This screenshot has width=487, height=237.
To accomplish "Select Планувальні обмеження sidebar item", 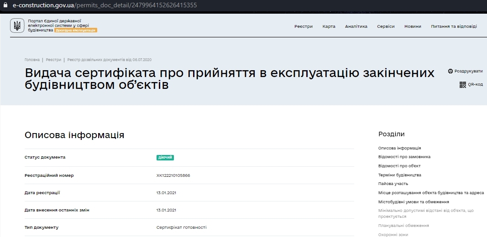I will pyautogui.click(x=403, y=226).
